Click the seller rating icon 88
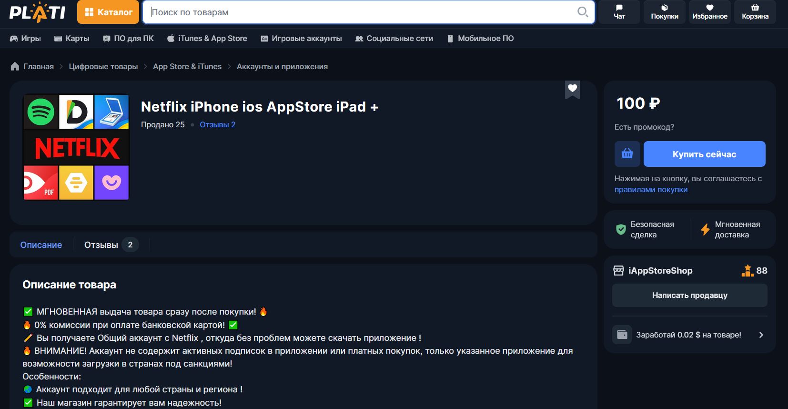 [747, 270]
